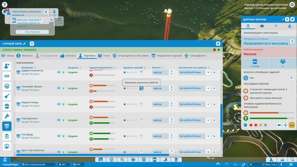Image resolution: width=297 pixels, height=167 pixels.
Task: Switch to the Обзор tab
Action: coord(7,56)
